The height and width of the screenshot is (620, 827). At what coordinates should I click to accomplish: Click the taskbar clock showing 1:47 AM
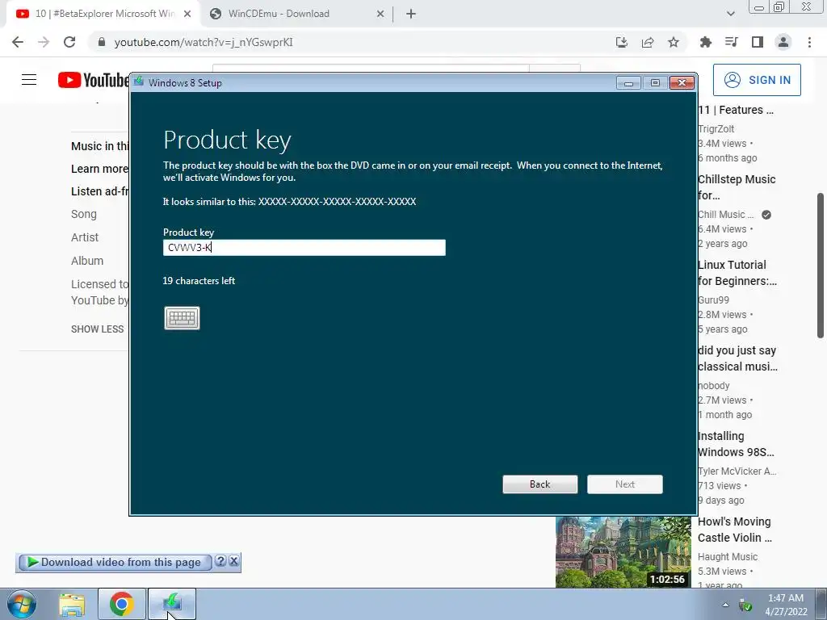pyautogui.click(x=786, y=605)
